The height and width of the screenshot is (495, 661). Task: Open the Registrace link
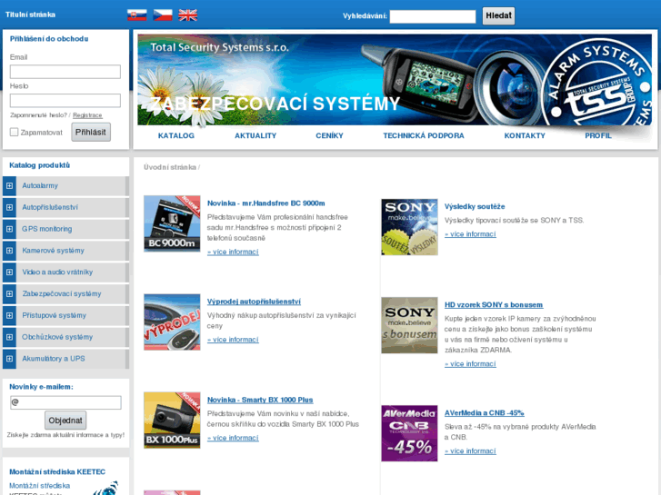click(87, 115)
